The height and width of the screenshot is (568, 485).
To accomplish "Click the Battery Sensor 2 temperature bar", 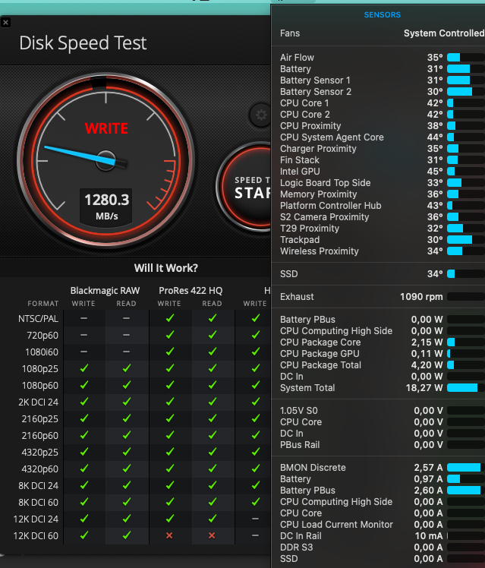I will coord(466,92).
